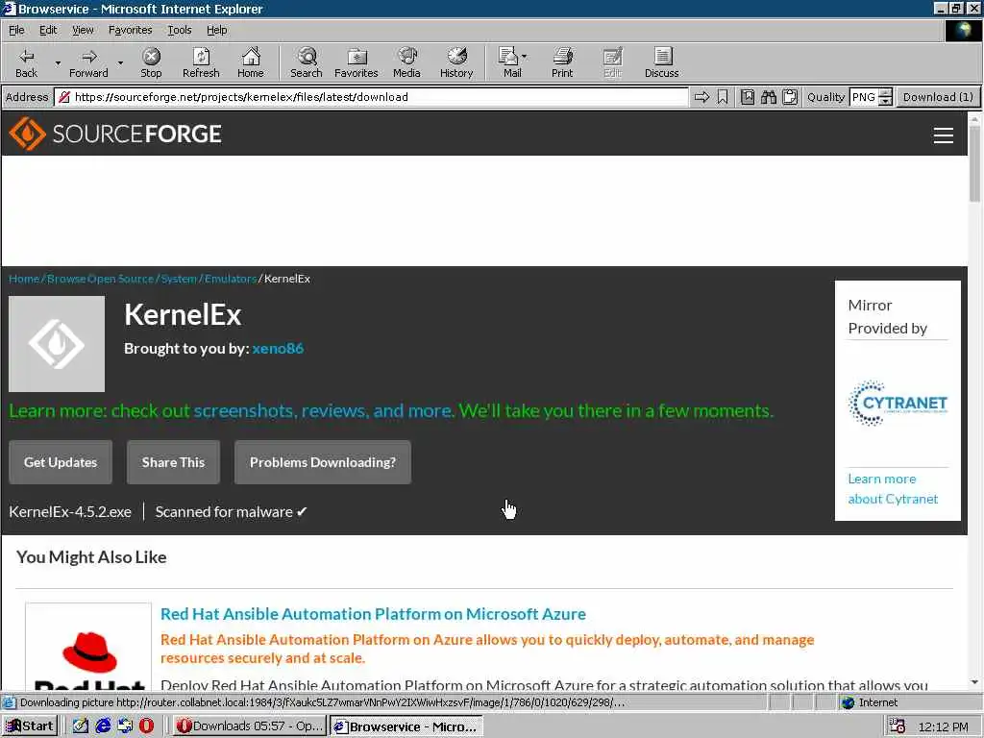
Task: Open the Search pane icon
Action: point(307,62)
